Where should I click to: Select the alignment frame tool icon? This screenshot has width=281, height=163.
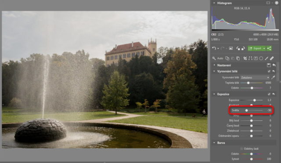(256, 58)
